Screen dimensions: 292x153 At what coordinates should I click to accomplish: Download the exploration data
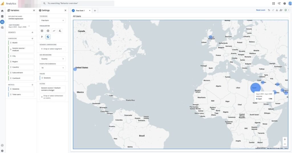277,10
